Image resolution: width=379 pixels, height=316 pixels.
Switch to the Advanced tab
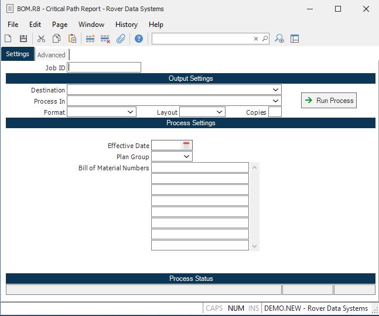click(52, 55)
